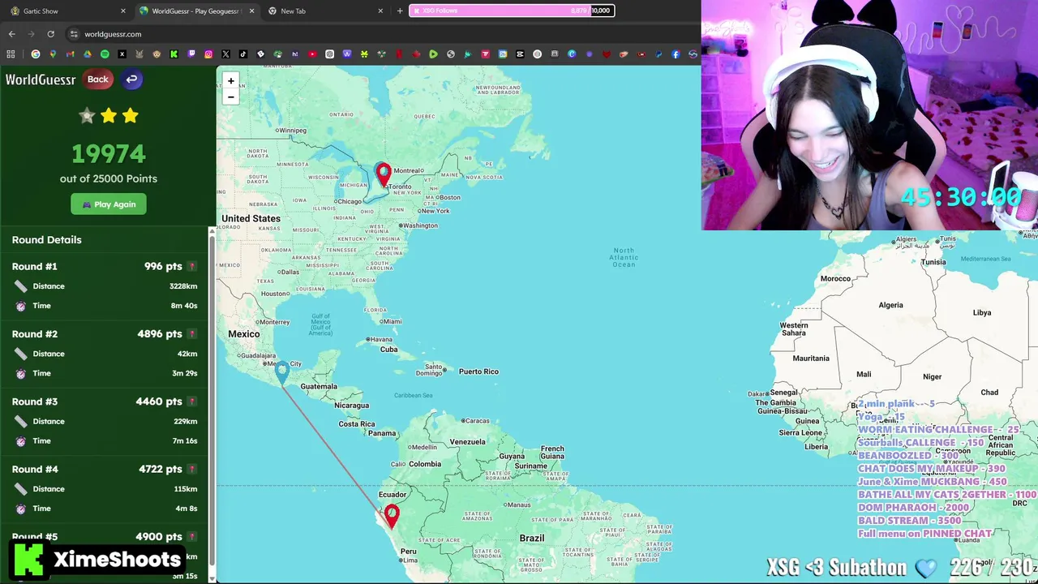Open the YouTube bookmark icon

312,54
